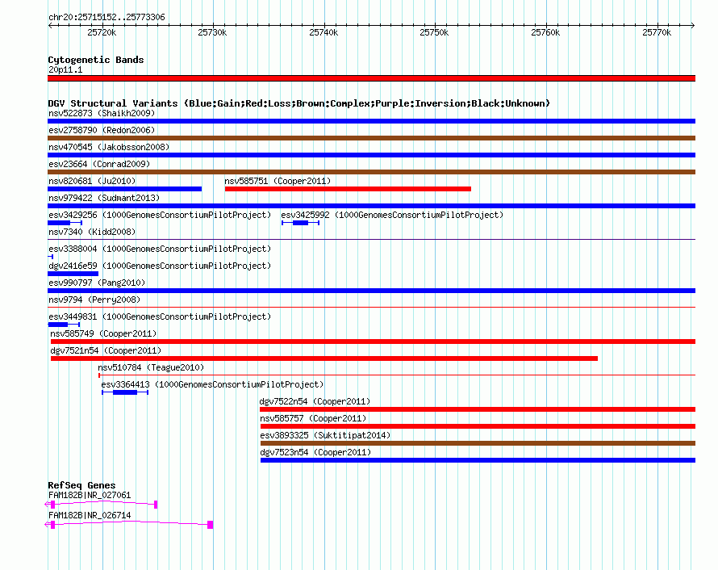
Task: Open variant dgv2416e59 label
Action: pyautogui.click(x=160, y=266)
